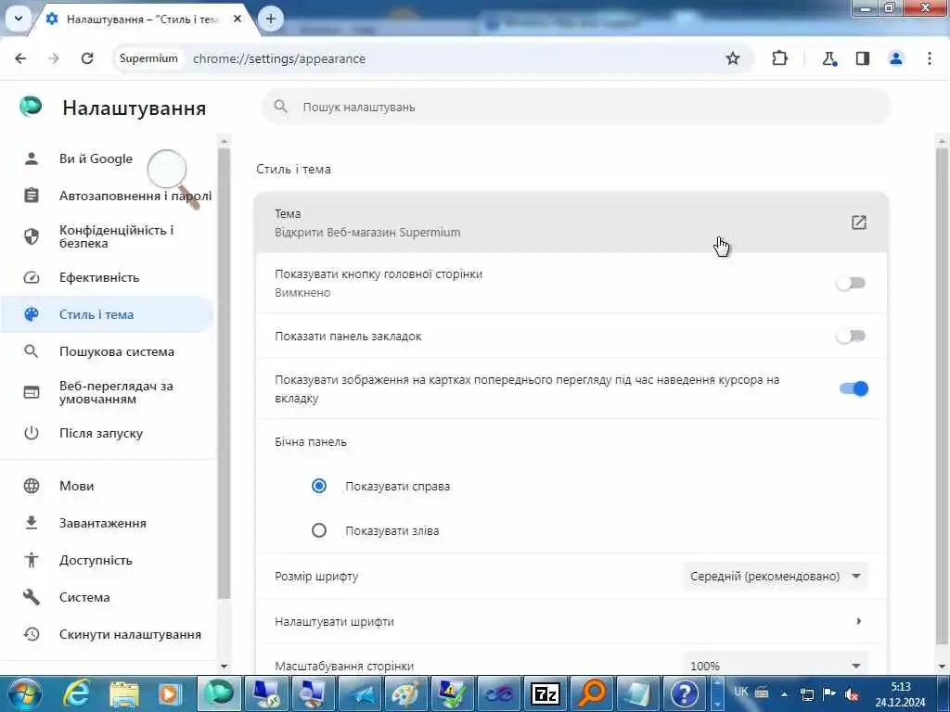Launch Internet Explorer from taskbar
This screenshot has height=712, width=950.
click(76, 693)
